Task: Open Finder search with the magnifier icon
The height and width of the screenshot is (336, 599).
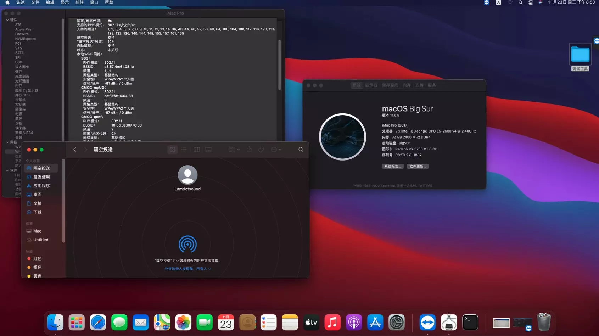Action: click(301, 149)
